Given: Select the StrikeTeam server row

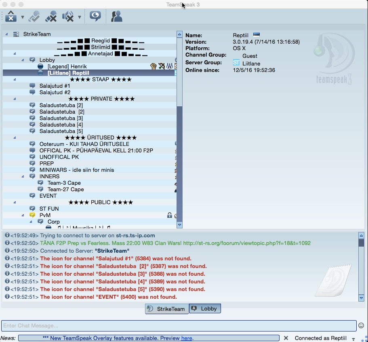Looking at the screenshot, I should pyautogui.click(x=89, y=34).
